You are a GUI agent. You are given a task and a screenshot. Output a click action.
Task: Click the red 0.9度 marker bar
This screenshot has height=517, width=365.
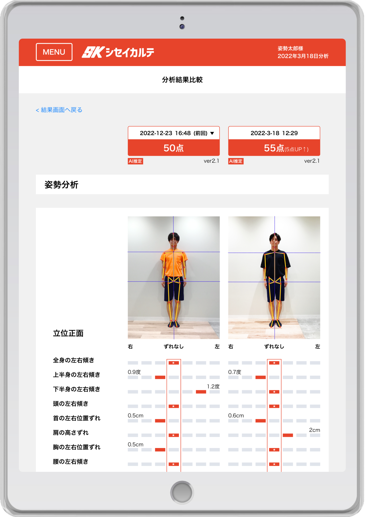tap(160, 377)
